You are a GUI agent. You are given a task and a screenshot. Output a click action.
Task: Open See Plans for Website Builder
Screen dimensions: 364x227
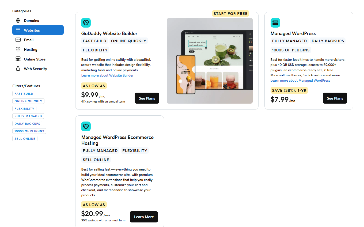pos(147,98)
